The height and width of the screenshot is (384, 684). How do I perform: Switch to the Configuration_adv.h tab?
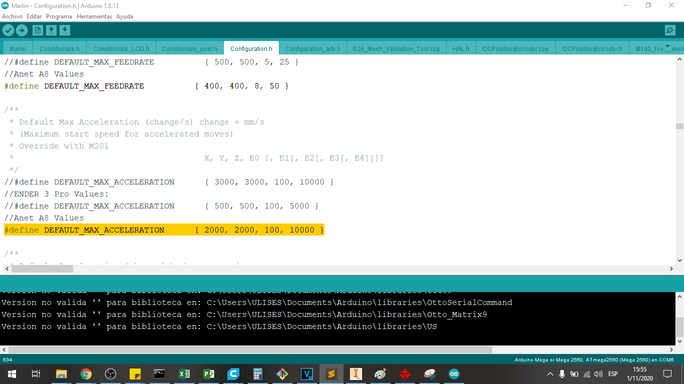(x=313, y=48)
